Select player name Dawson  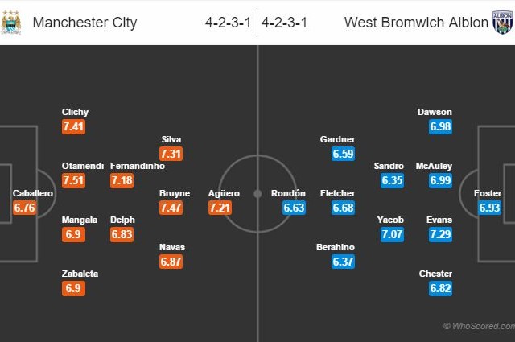click(x=435, y=112)
